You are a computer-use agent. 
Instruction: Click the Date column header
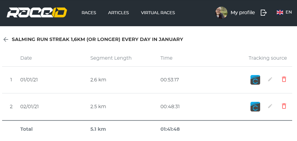[x=26, y=58]
